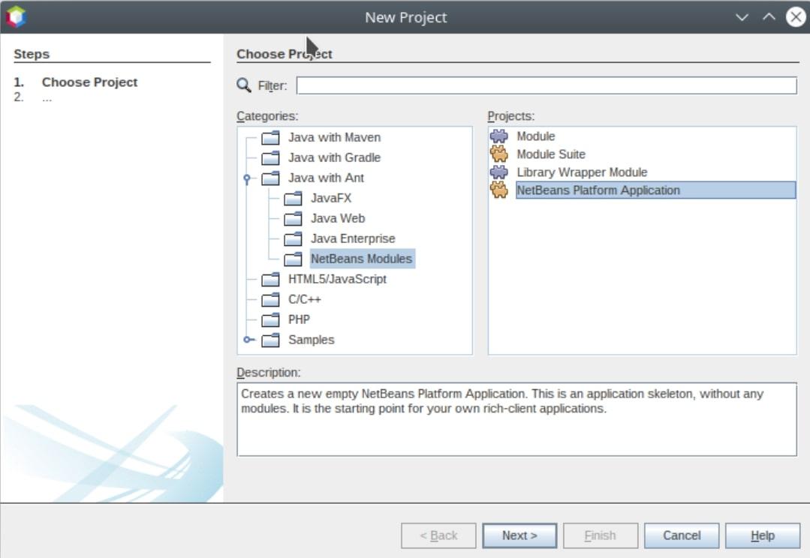This screenshot has width=810, height=558.
Task: Click the PHP folder icon
Action: [270, 320]
